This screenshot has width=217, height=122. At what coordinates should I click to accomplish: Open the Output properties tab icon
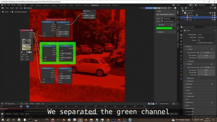pyautogui.click(x=181, y=38)
